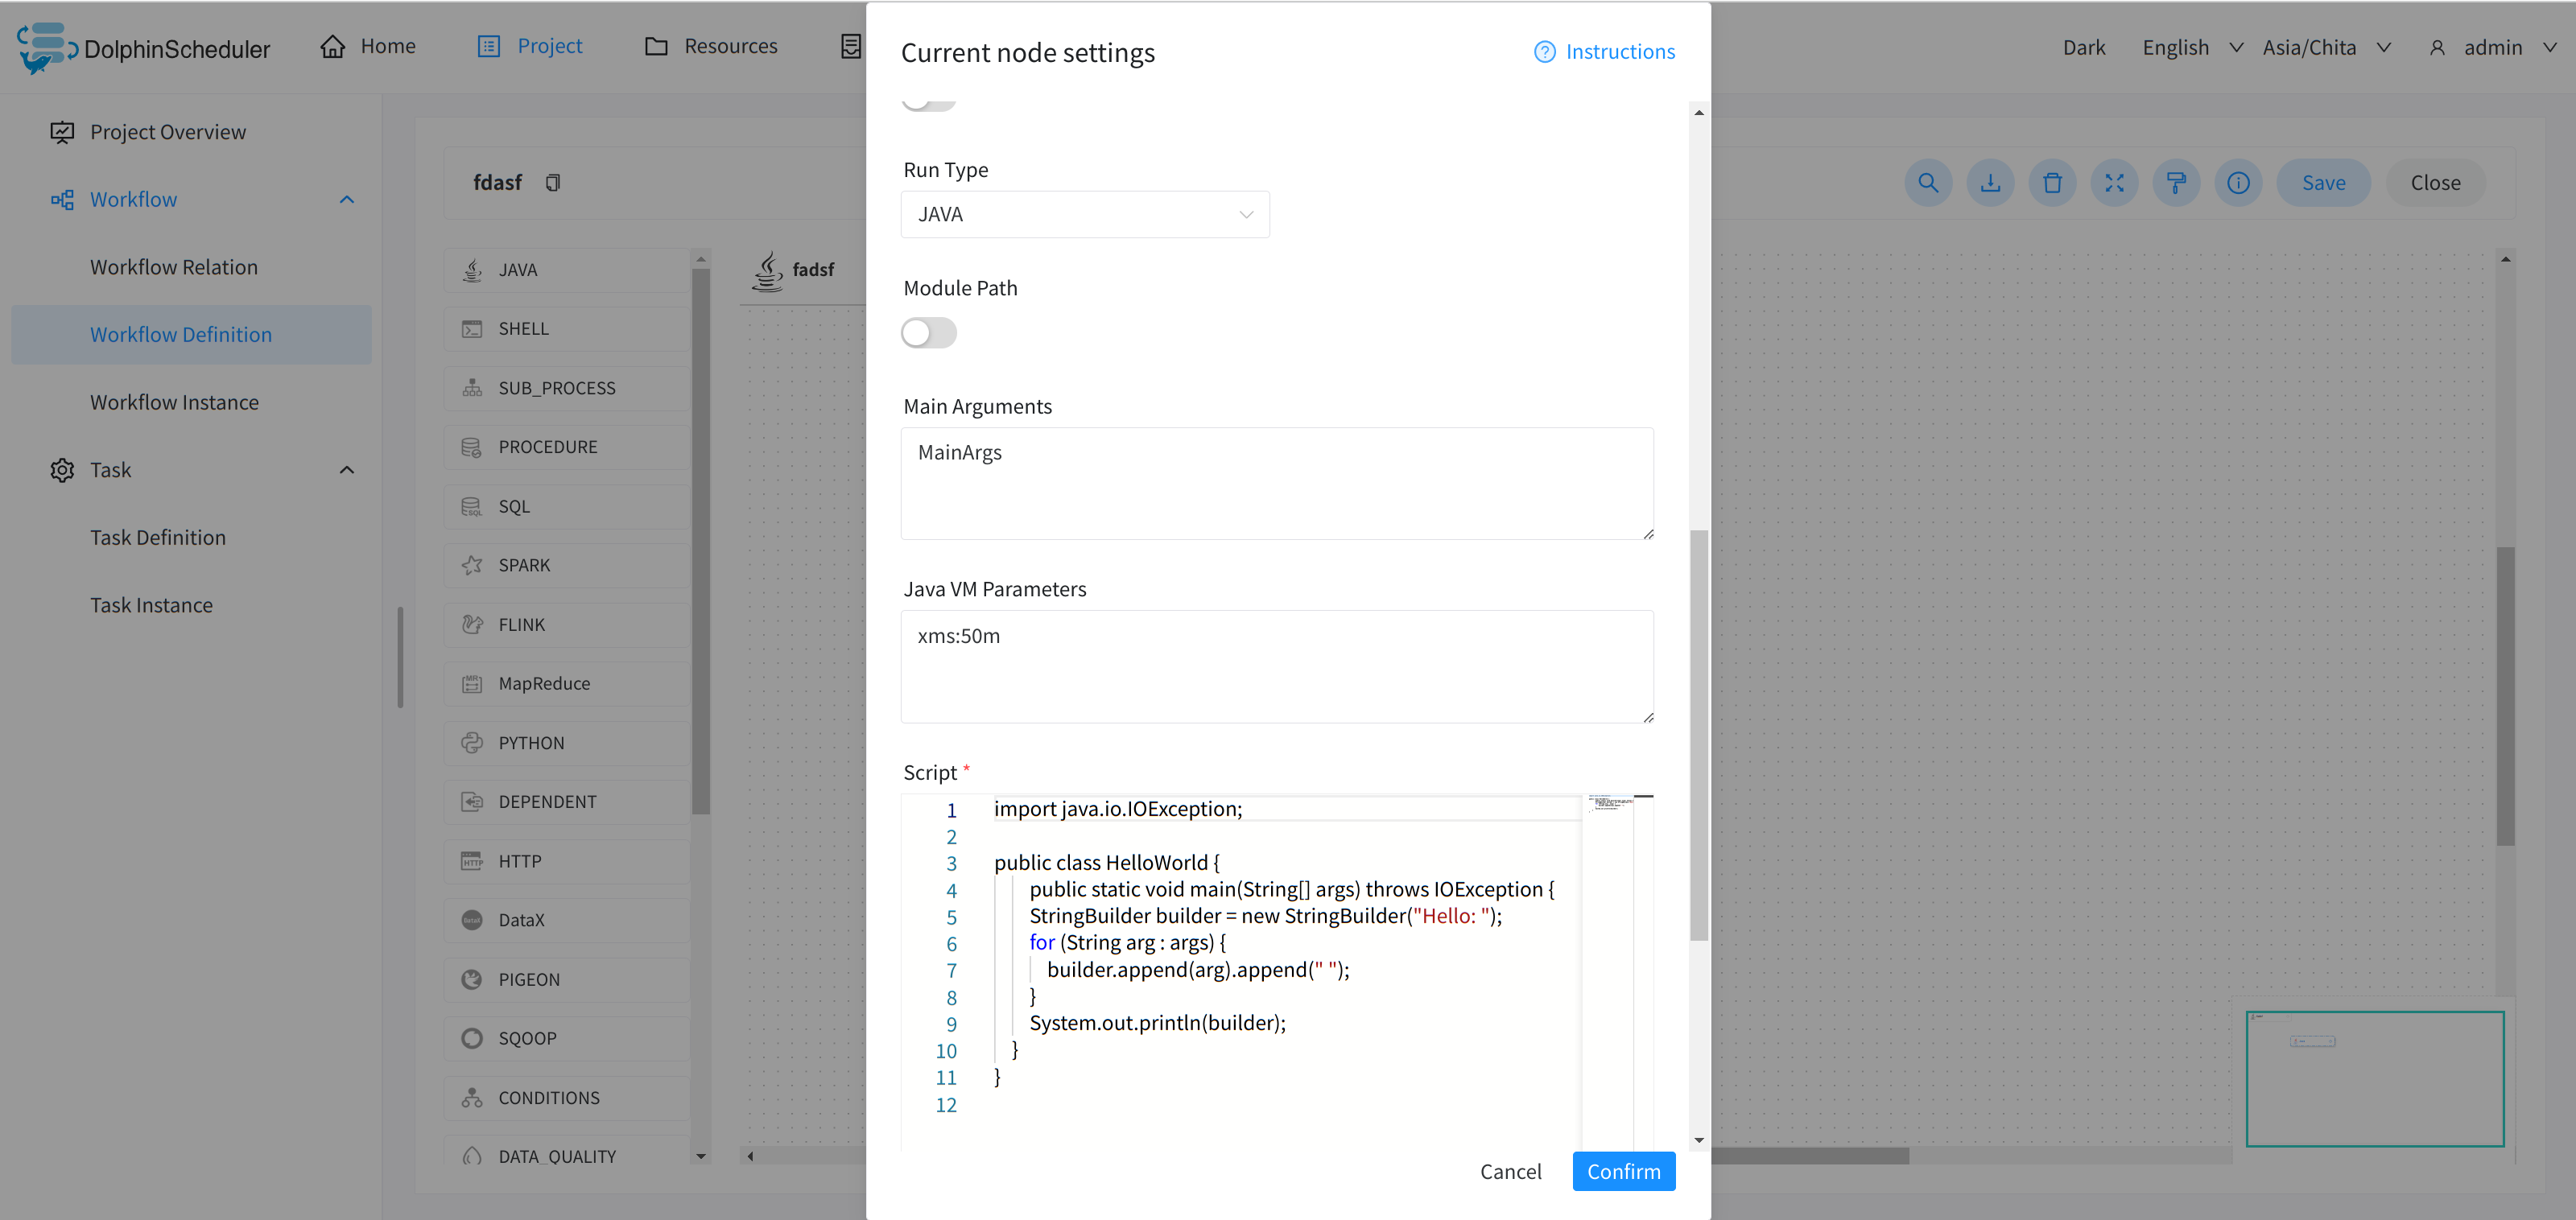This screenshot has width=2576, height=1220.
Task: Click the trash delete icon
Action: (x=2052, y=183)
